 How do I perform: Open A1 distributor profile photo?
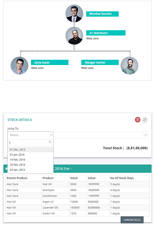pos(74,36)
